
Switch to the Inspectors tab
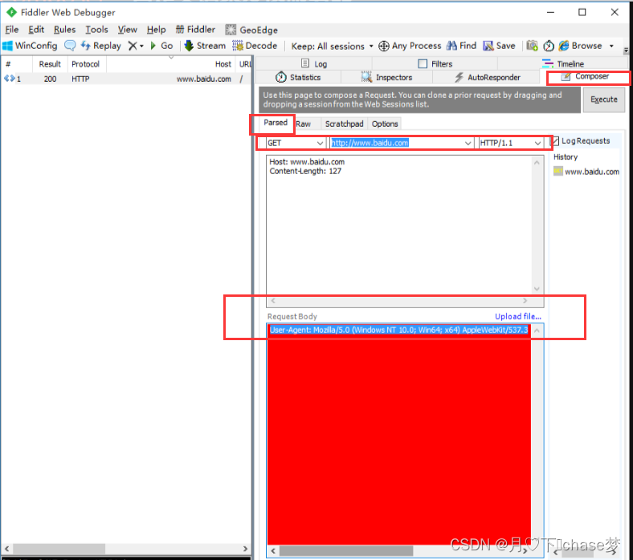[386, 77]
